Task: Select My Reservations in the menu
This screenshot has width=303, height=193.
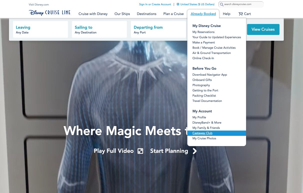Action: pos(203,32)
